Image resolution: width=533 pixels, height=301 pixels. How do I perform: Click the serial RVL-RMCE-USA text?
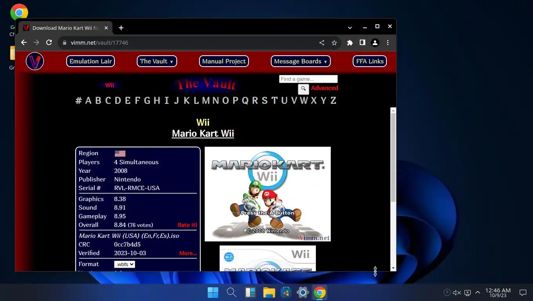(x=137, y=188)
